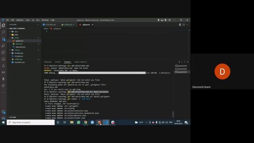
Task: Click the taskbar search box
Action: 31,122
